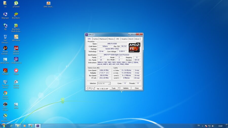Select the CPUID CPU-Z desktop shortcut
The image size is (228, 128).
tap(16, 60)
